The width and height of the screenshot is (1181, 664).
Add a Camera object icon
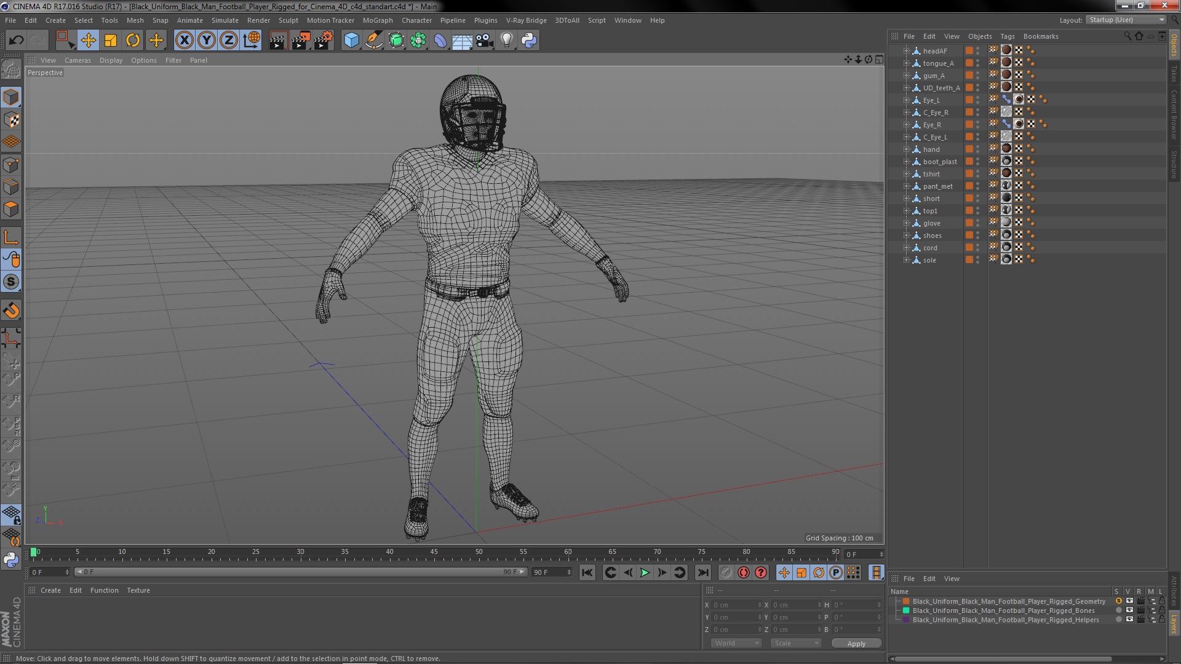pos(485,41)
